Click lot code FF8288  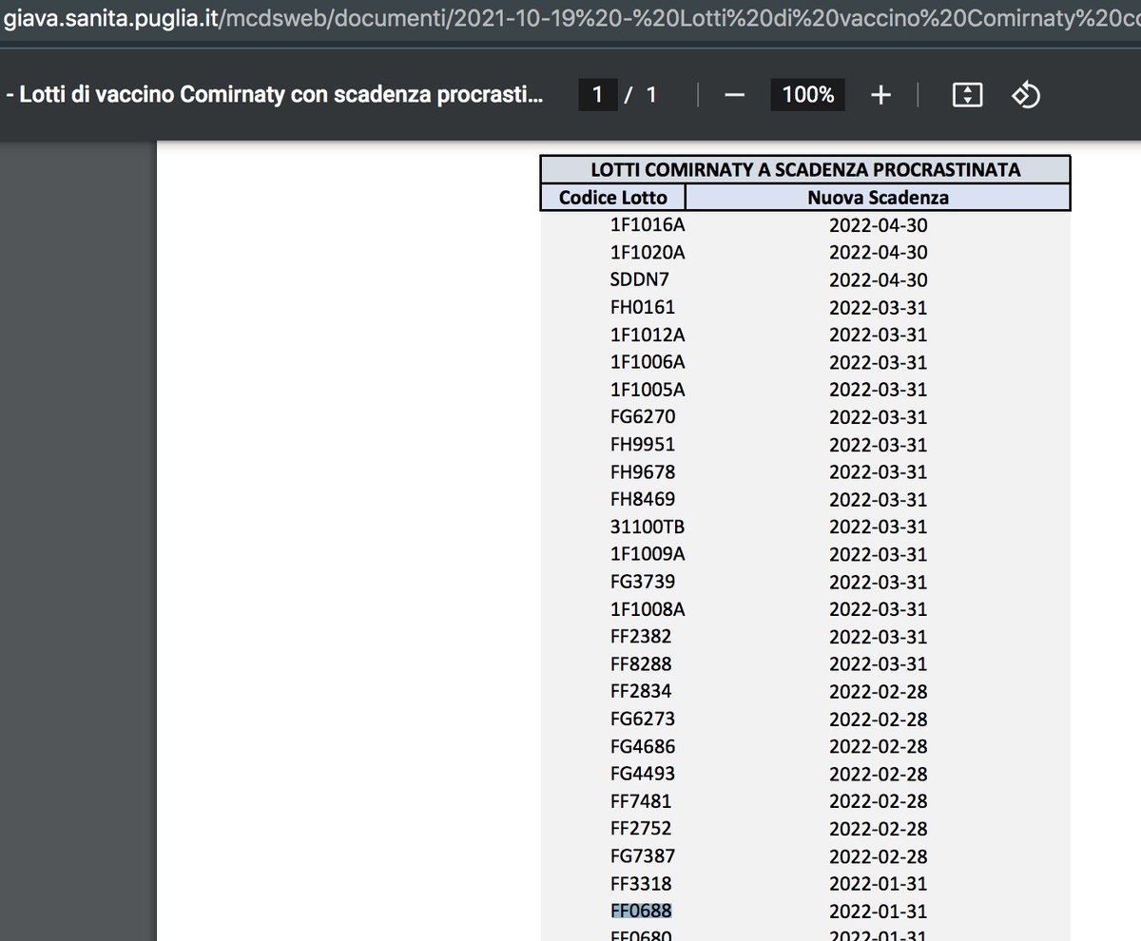[x=642, y=664]
